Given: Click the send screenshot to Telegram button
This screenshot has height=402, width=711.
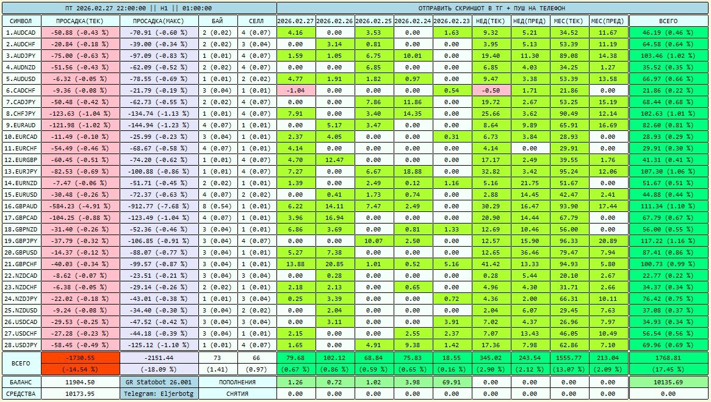Looking at the screenshot, I should [491, 8].
